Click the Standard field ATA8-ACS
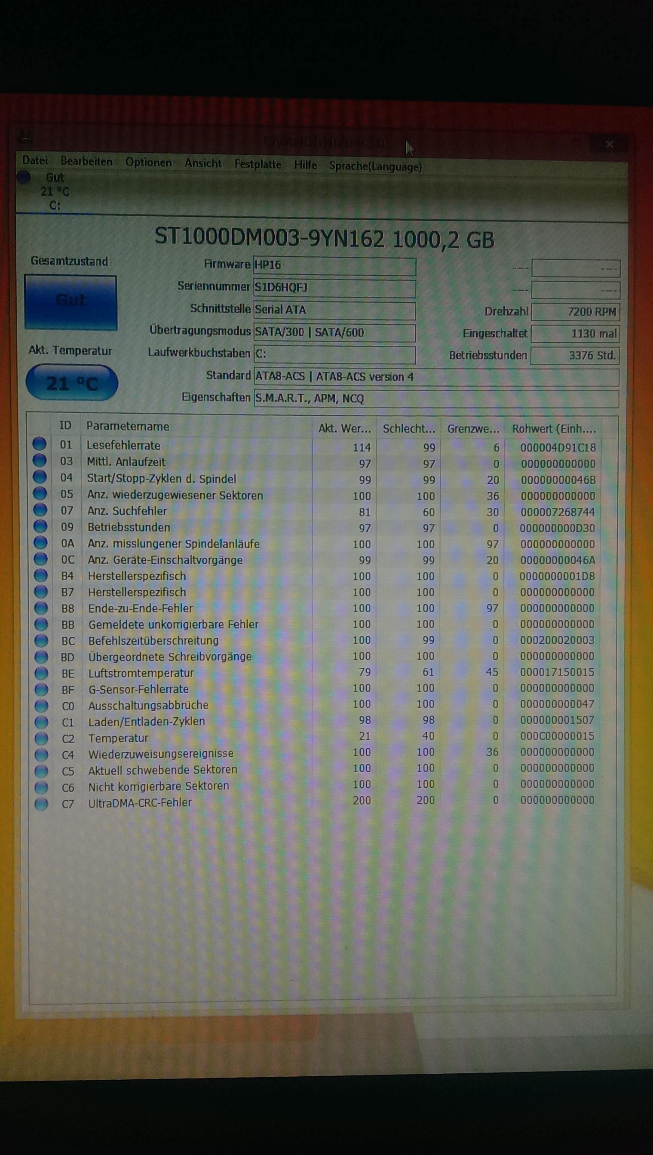Image resolution: width=653 pixels, height=1155 pixels. pyautogui.click(x=436, y=377)
